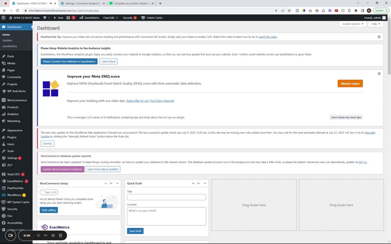Move Quick Draft widget down

[198, 184]
